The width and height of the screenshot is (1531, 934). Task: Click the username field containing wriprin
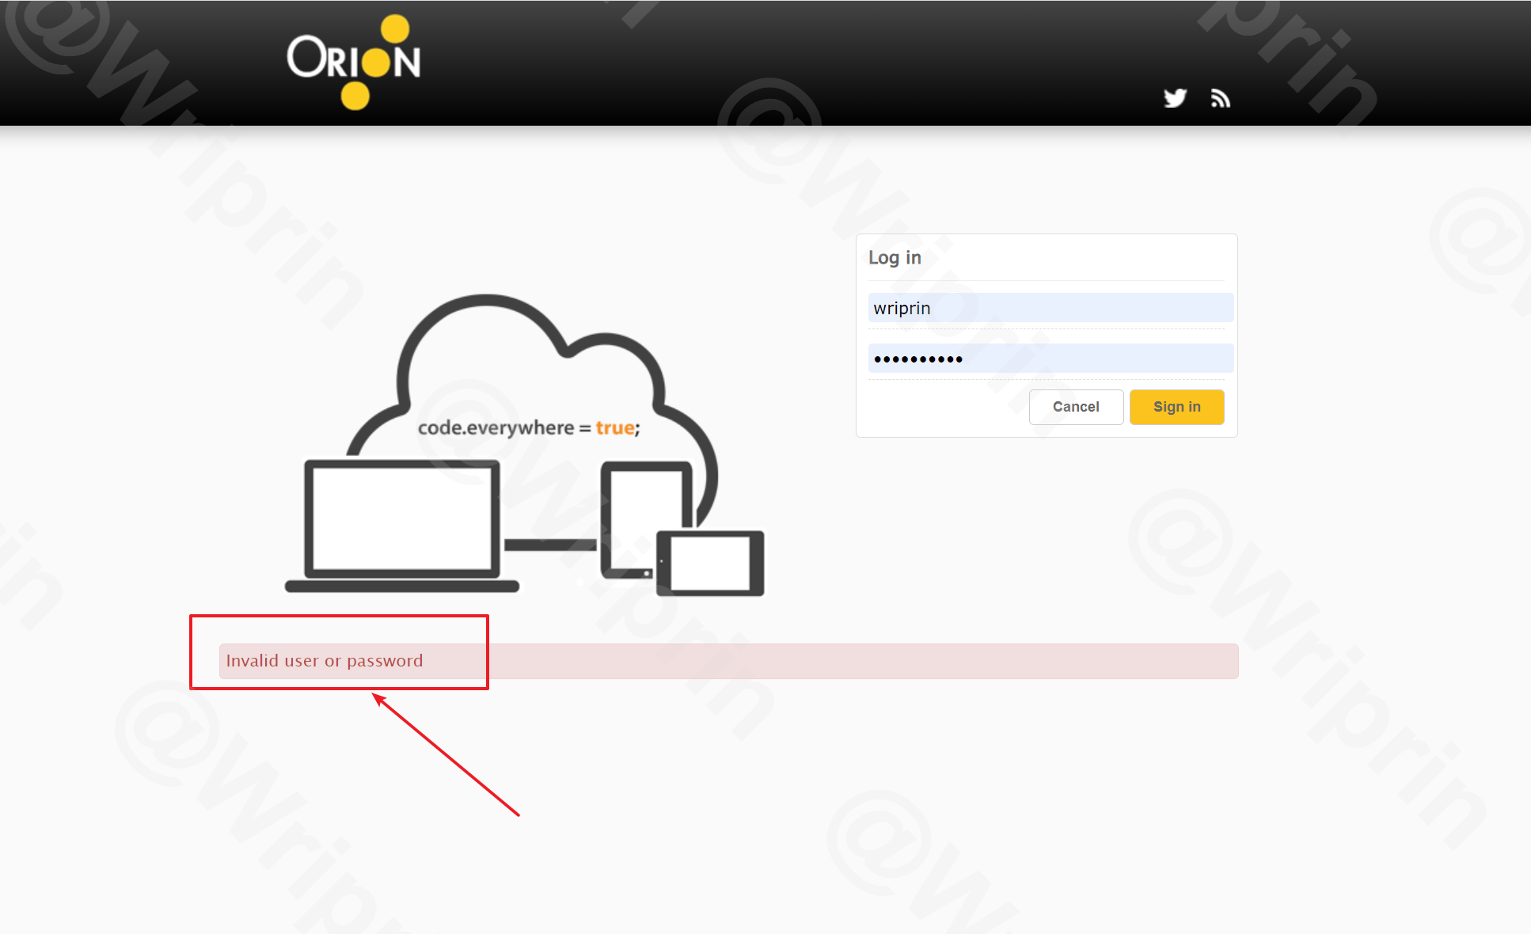1050,308
